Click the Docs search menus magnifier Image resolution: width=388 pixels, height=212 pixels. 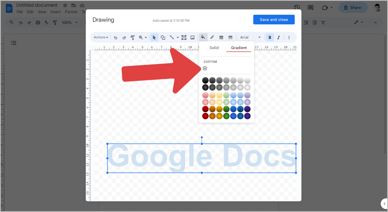tap(12, 23)
